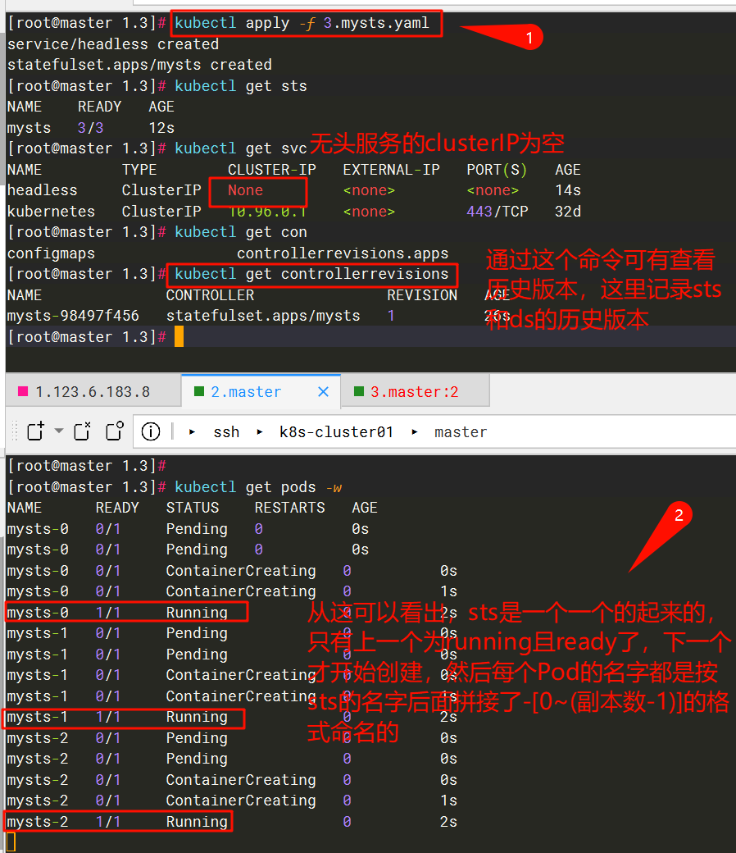Click the 'headless' service name
Screen dimensions: 736x853
click(x=43, y=190)
